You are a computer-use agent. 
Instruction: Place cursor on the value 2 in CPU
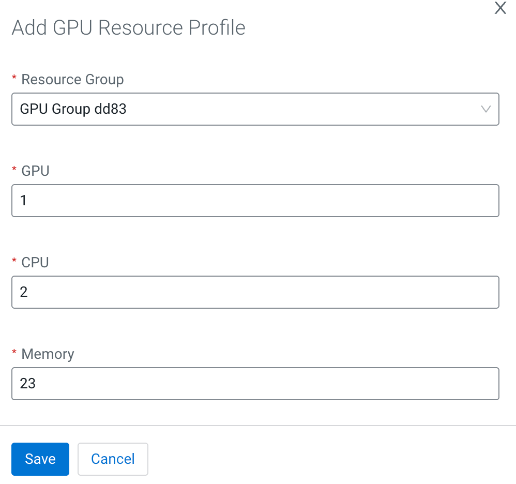pos(24,292)
